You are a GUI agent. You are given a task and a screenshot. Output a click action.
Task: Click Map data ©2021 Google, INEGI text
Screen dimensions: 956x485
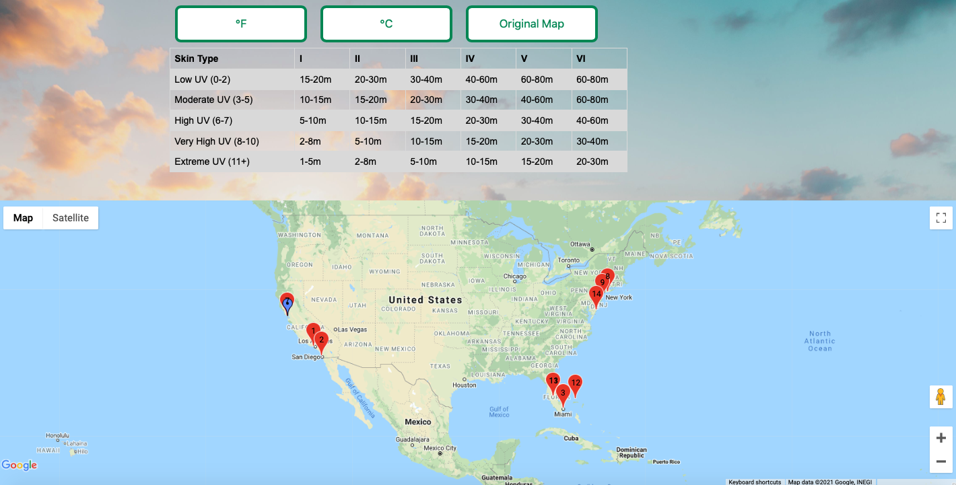[x=830, y=482]
